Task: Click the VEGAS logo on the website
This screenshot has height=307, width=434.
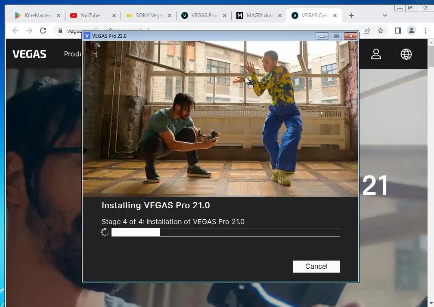Action: [29, 54]
